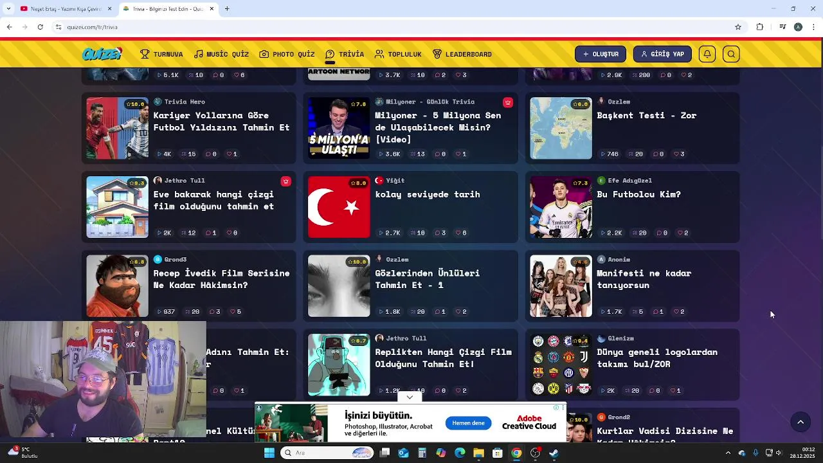Open 'Manifesti ne kadar tanıyorsun' quiz
Screen dimensions: 823x463
(644, 279)
